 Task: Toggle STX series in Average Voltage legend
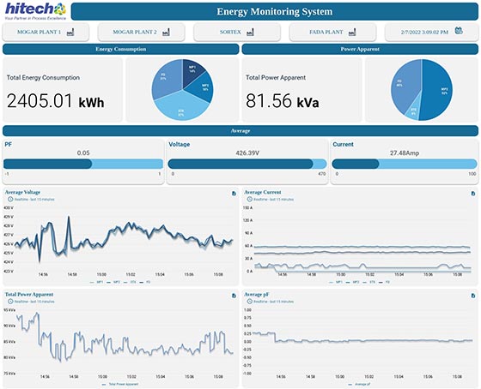tap(130, 282)
